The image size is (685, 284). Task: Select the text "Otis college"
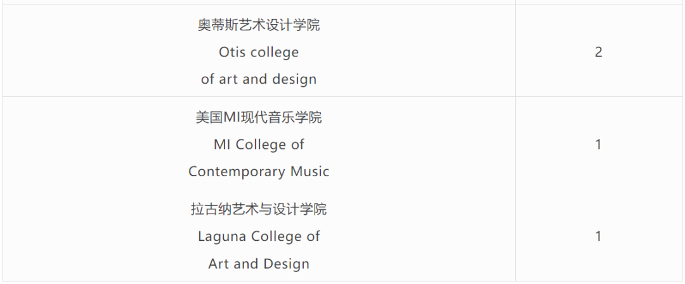[x=259, y=53]
